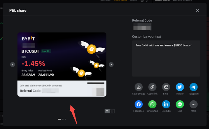The width and height of the screenshot is (209, 129).
Task: Share to Twitter
Action: click(180, 87)
